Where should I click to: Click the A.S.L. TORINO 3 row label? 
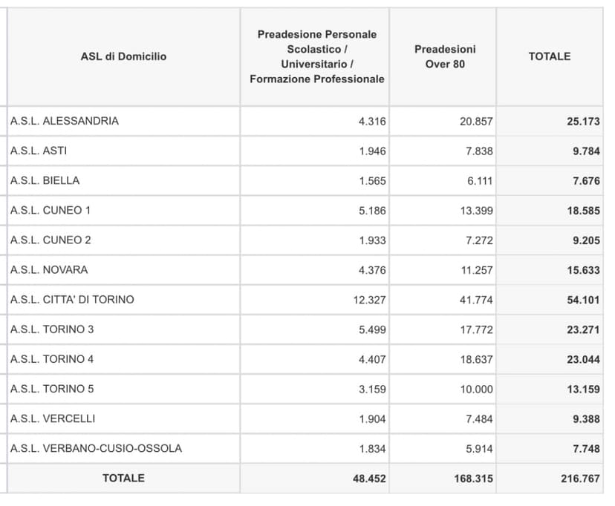pos(52,329)
